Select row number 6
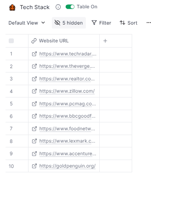 click(11, 116)
